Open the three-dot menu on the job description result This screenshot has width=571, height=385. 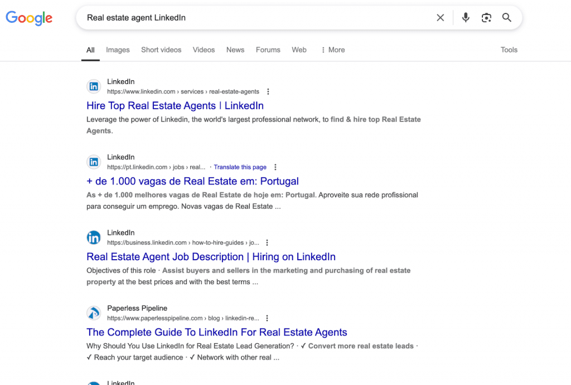pos(267,242)
